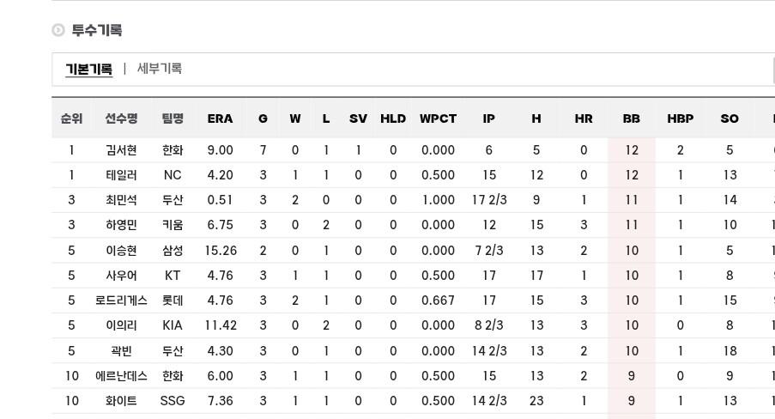
Task: Click player 화이트 of SSG
Action: (121, 401)
